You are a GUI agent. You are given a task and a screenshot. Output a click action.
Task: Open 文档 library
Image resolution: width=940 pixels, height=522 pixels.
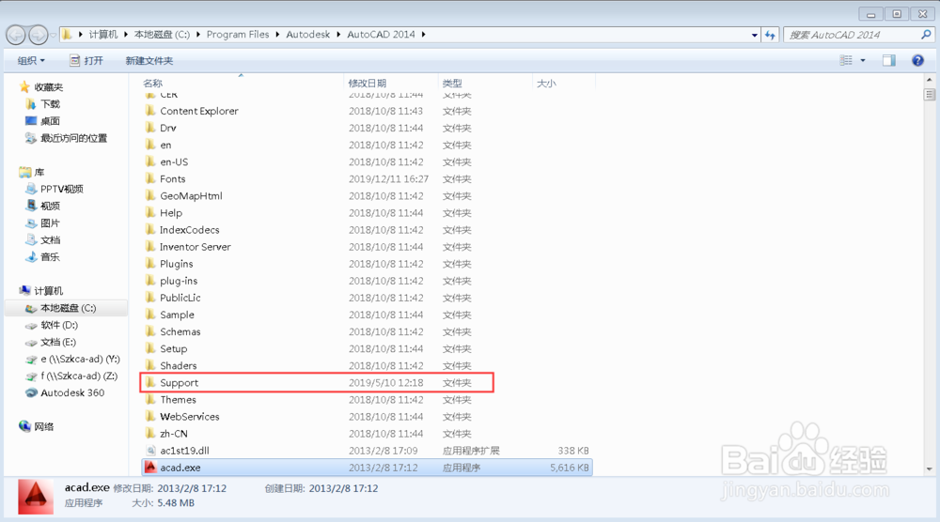(51, 240)
